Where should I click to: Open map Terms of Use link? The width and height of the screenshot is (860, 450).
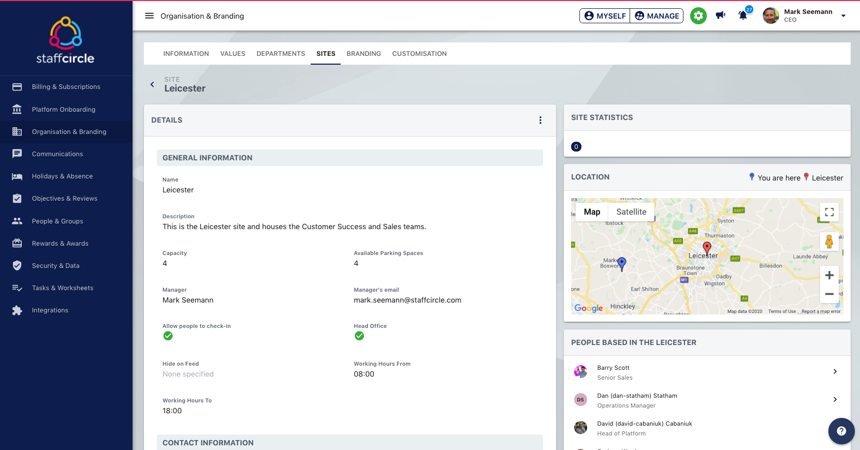pos(782,311)
